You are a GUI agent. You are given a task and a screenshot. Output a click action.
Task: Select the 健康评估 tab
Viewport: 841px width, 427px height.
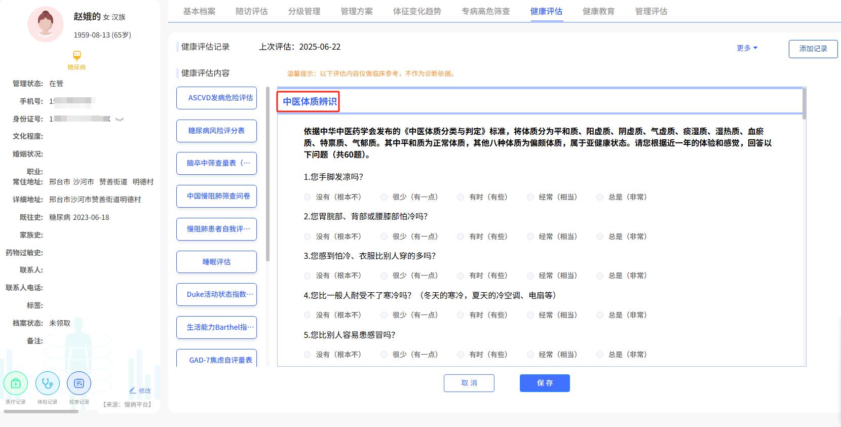(x=546, y=11)
